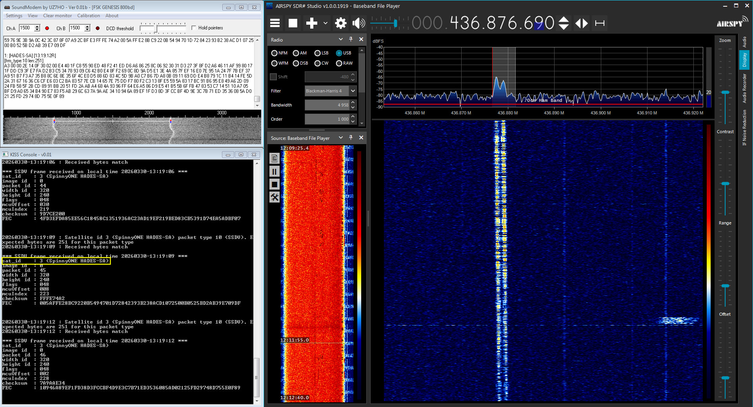
Task: Expand the dropdown arrow next to plus icon
Action: point(326,23)
